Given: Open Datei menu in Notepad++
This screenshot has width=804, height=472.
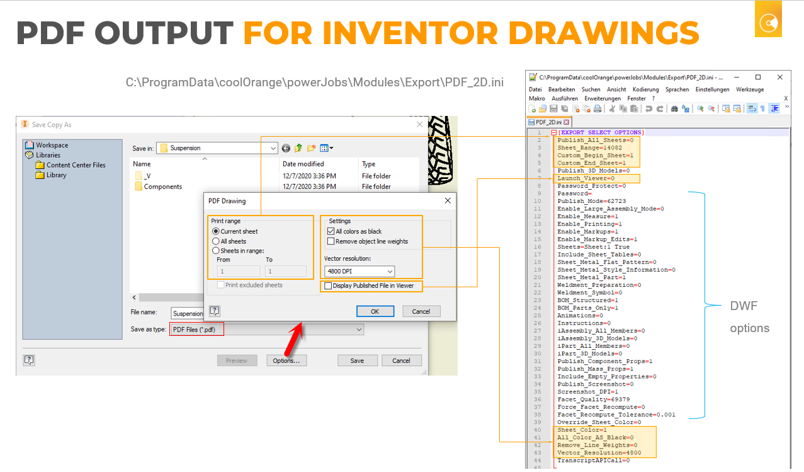Looking at the screenshot, I should [535, 89].
